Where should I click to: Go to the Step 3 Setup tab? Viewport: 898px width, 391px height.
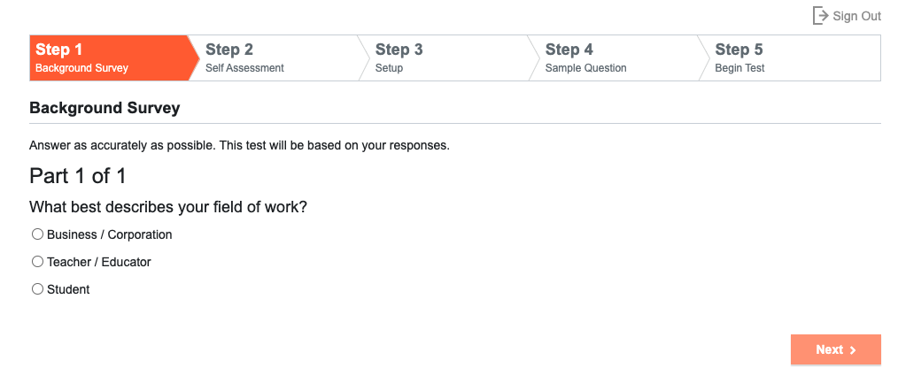(x=445, y=57)
